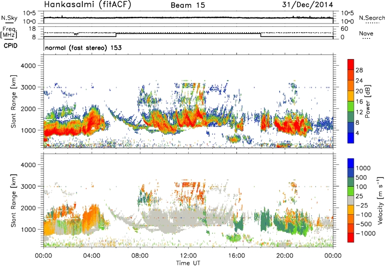Click the '-1000' velocity colorbar tick label
The width and height of the screenshot is (385, 266).
point(365,233)
